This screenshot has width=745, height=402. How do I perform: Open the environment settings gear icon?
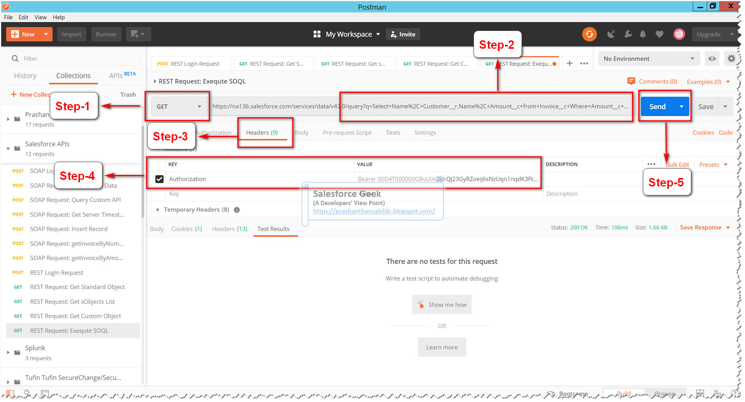click(x=731, y=58)
